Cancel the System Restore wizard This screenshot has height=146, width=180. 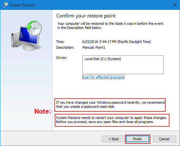tap(164, 139)
